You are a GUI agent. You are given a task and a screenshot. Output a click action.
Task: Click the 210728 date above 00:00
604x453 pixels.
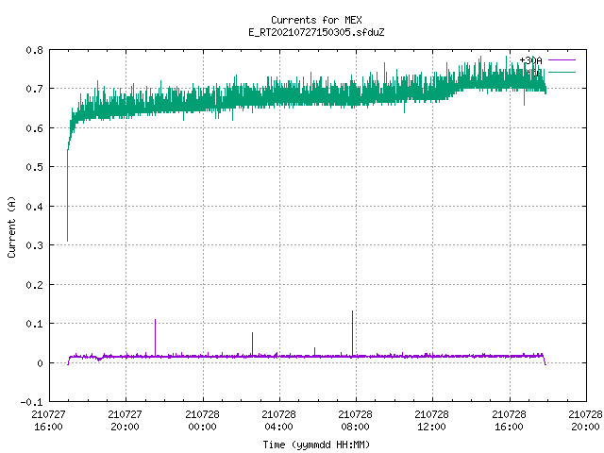[202, 414]
